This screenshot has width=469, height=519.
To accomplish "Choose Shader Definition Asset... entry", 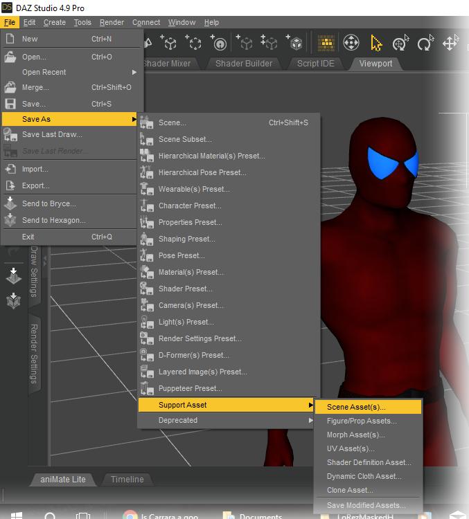I will click(x=368, y=462).
